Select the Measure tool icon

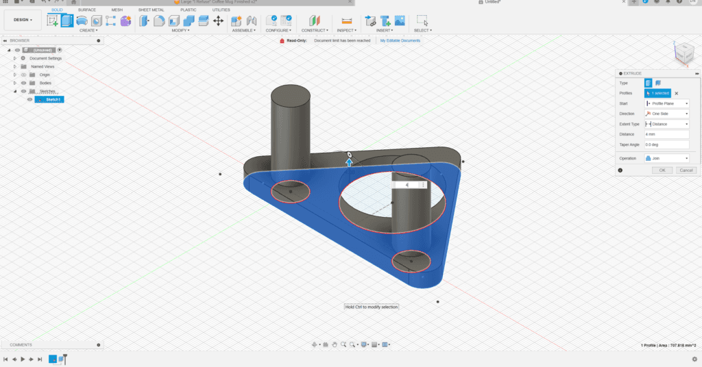point(346,21)
